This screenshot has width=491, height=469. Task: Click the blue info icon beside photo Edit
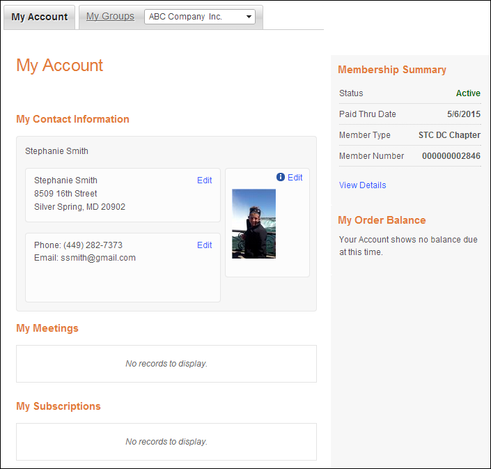pos(281,177)
